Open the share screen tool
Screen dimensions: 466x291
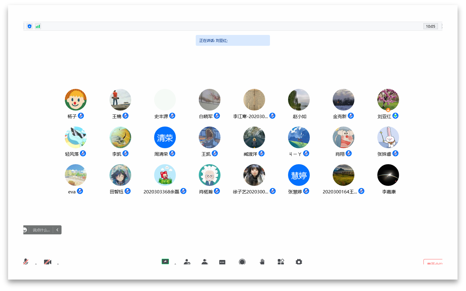(x=165, y=261)
